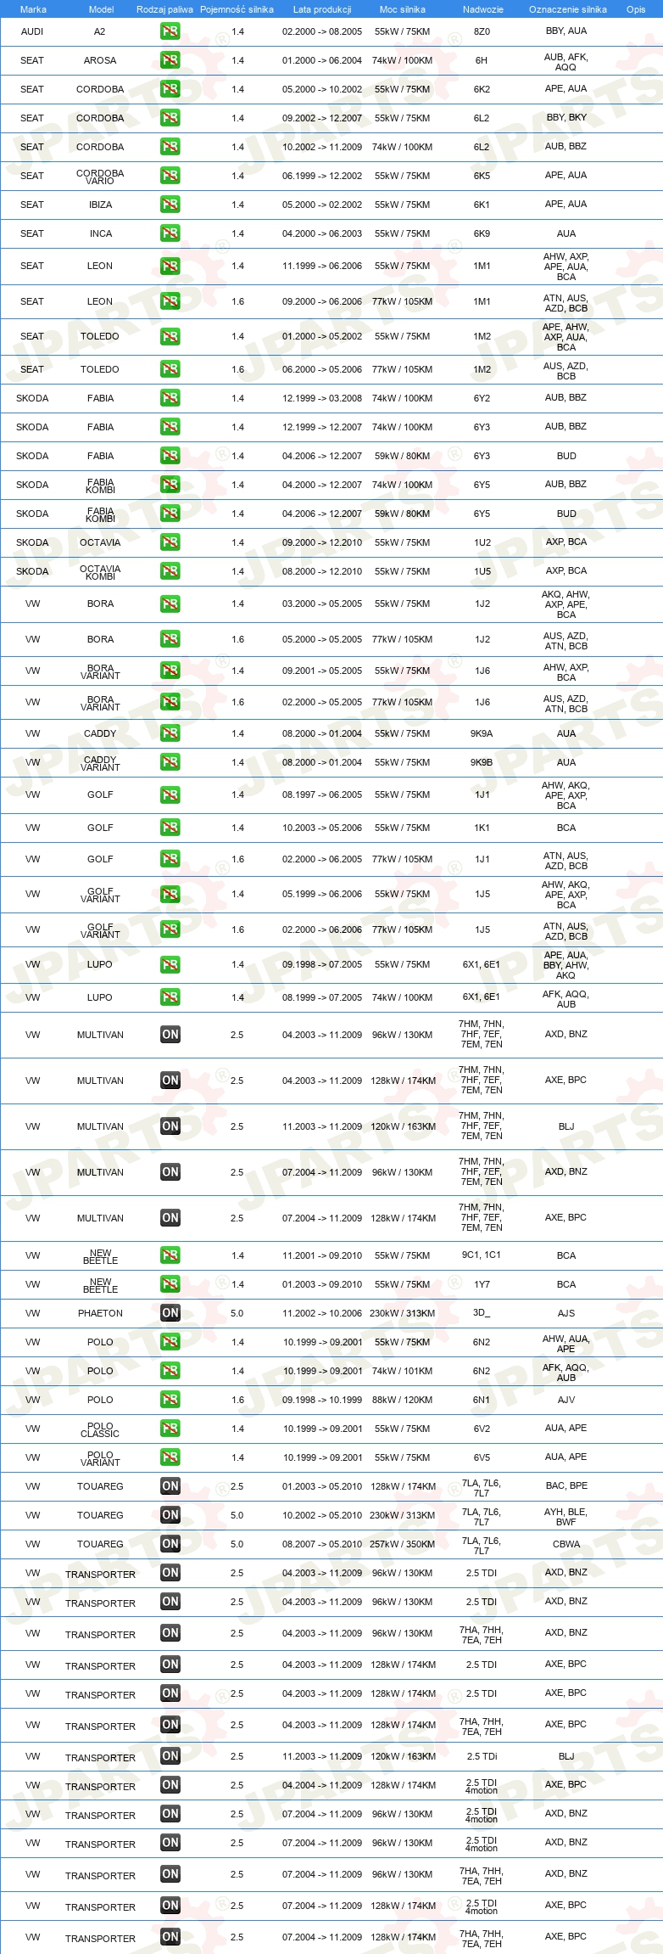Click body code 8Z0
Screen dimensions: 663x1954
pyautogui.click(x=482, y=31)
